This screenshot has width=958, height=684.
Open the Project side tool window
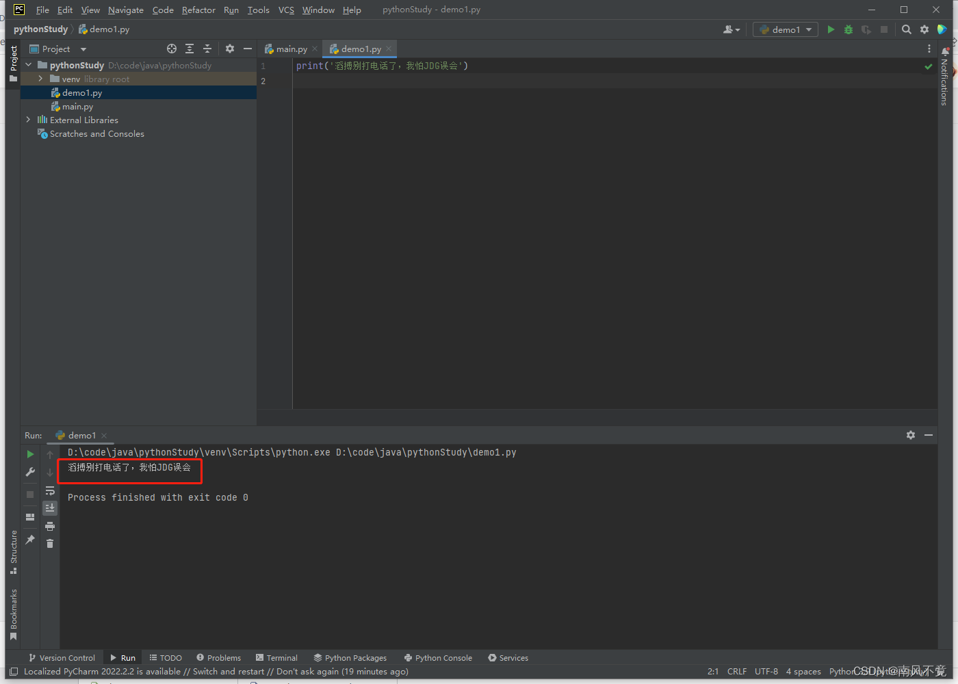[13, 64]
